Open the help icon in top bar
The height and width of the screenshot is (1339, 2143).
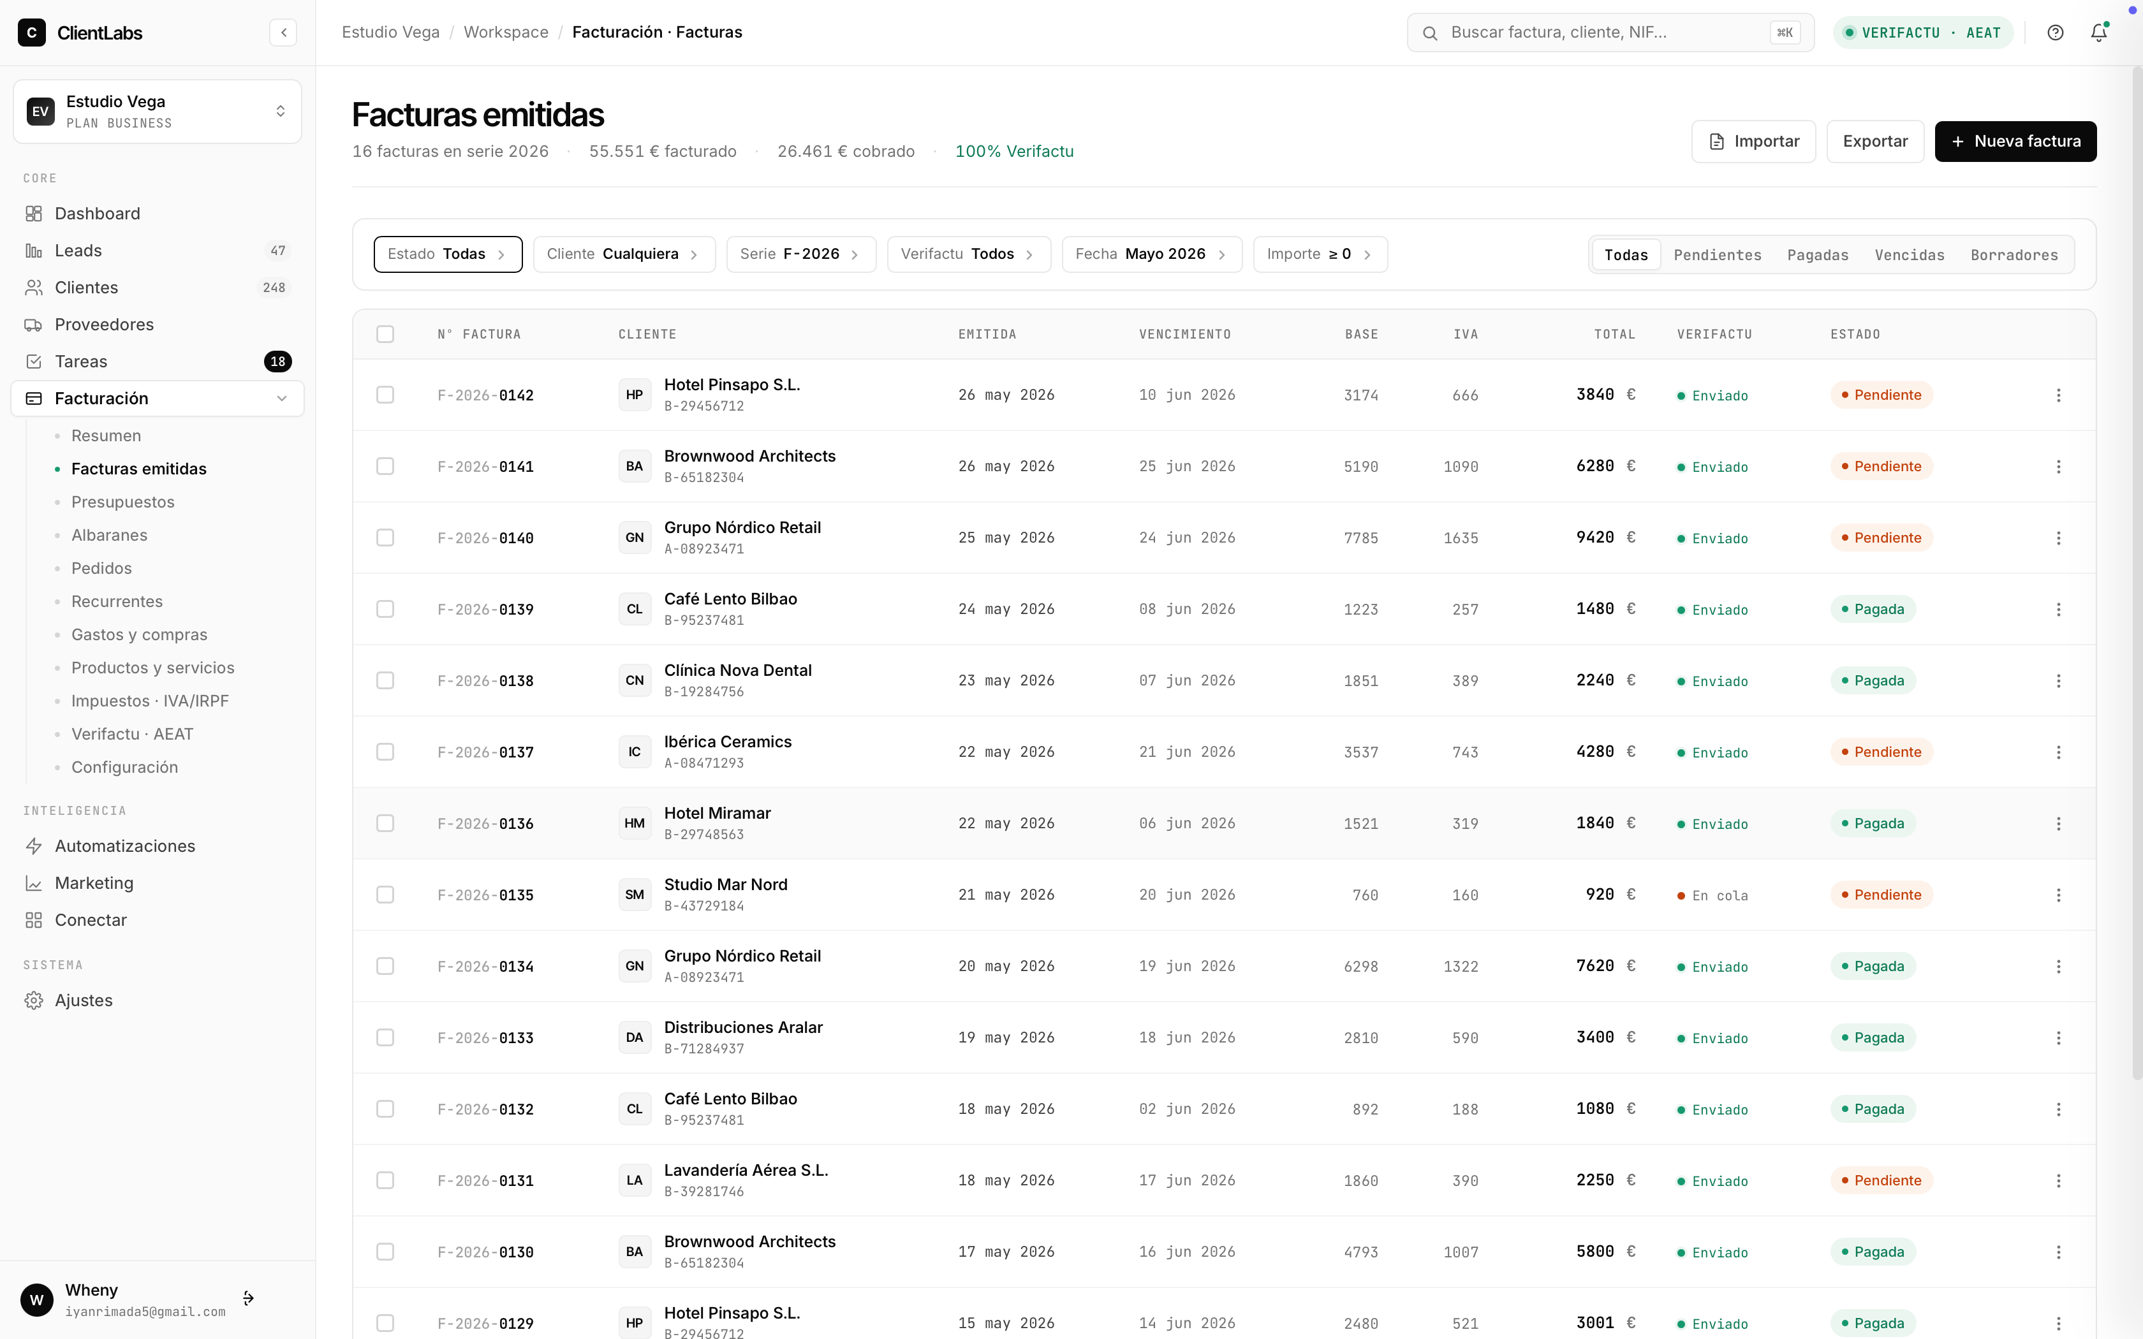coord(2056,33)
